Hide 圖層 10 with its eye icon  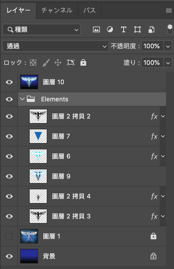[x=9, y=82]
